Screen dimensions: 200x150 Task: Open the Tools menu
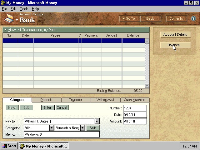pyautogui.click(x=24, y=9)
